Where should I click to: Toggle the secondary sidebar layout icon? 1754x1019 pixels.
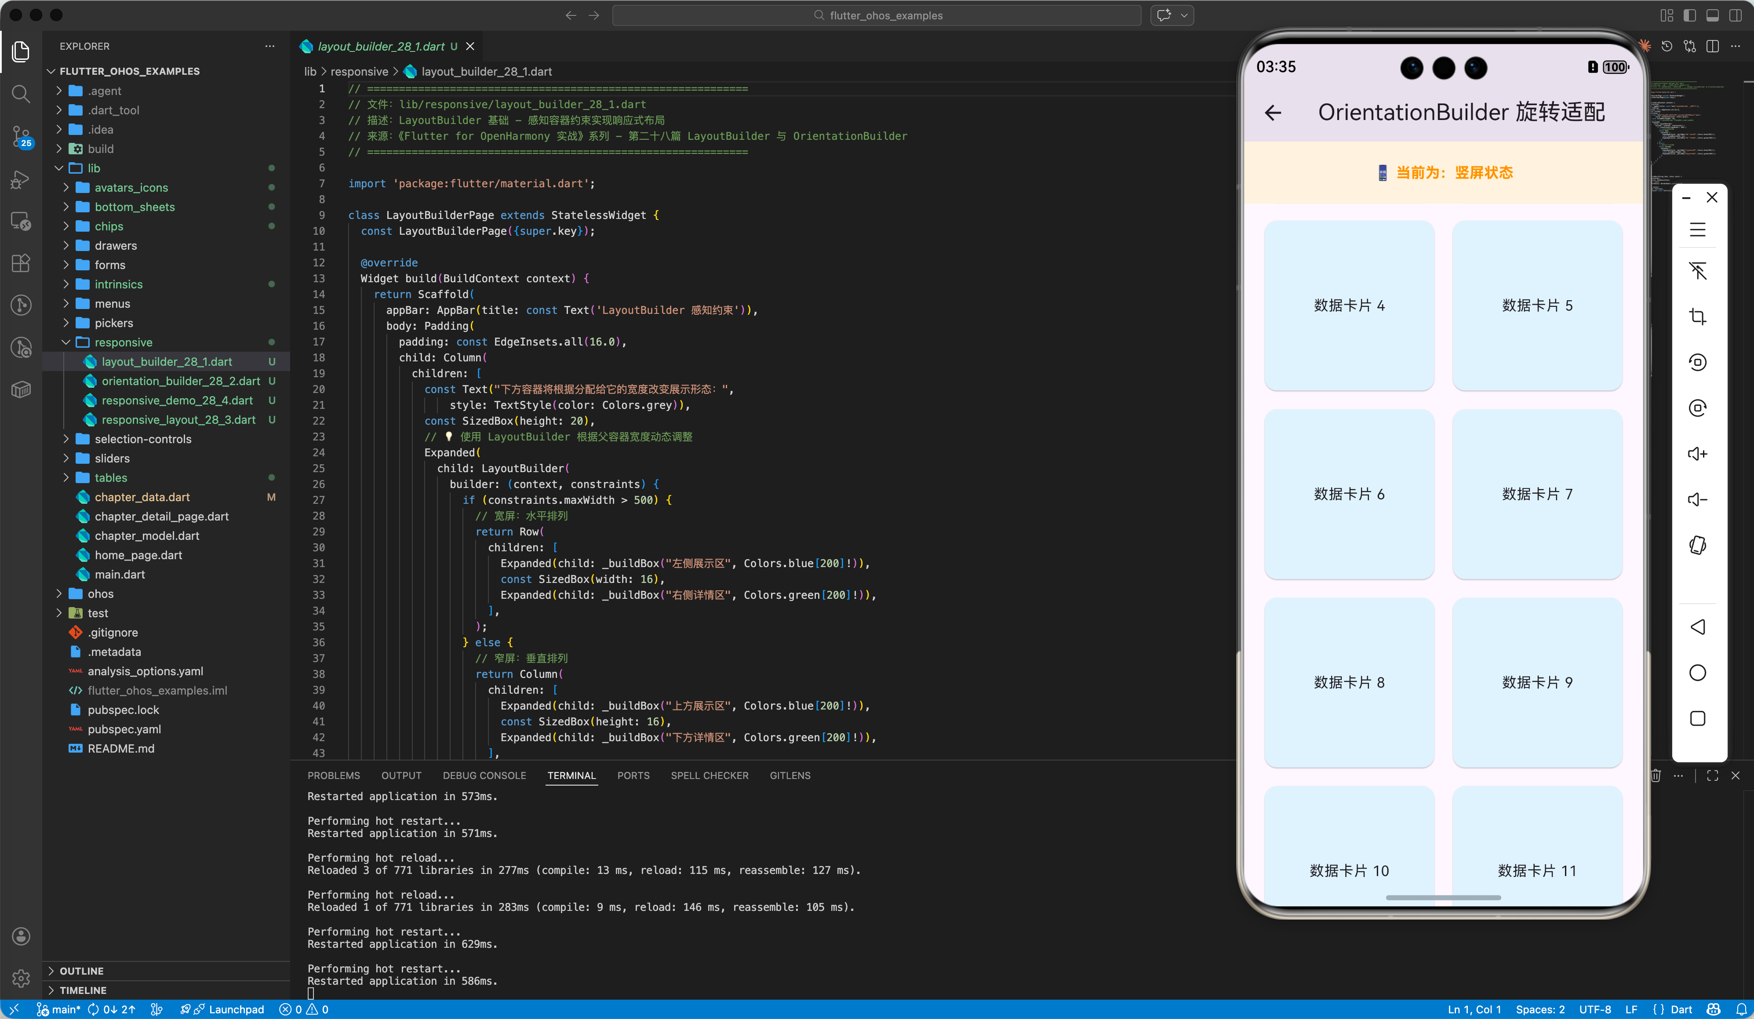[1735, 15]
